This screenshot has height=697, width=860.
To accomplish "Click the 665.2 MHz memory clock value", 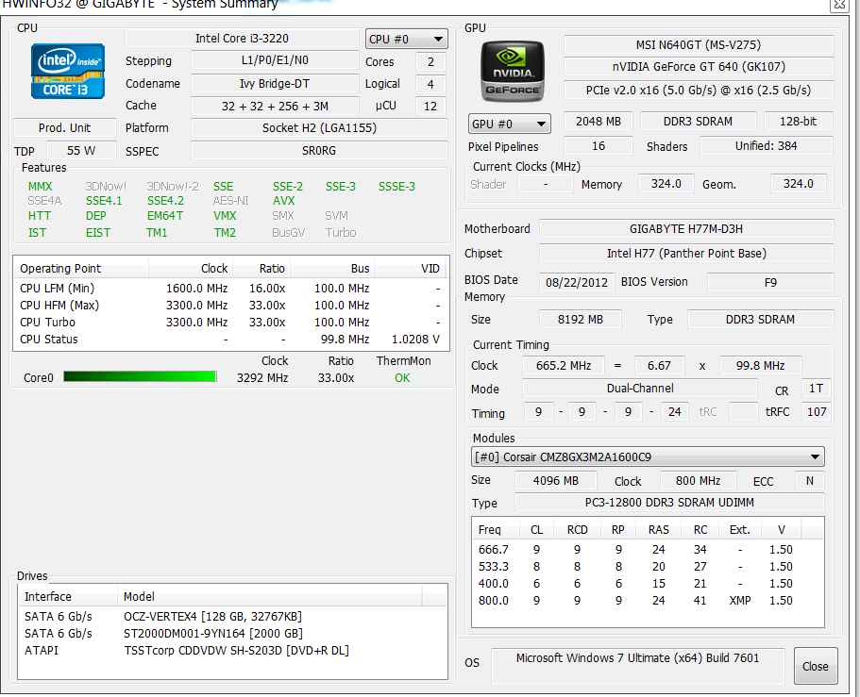I will pos(564,366).
